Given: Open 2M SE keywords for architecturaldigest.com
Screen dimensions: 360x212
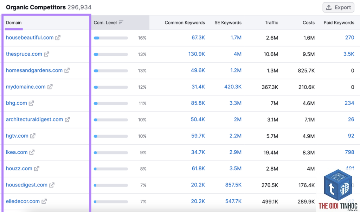Looking at the screenshot, I should (x=238, y=119).
